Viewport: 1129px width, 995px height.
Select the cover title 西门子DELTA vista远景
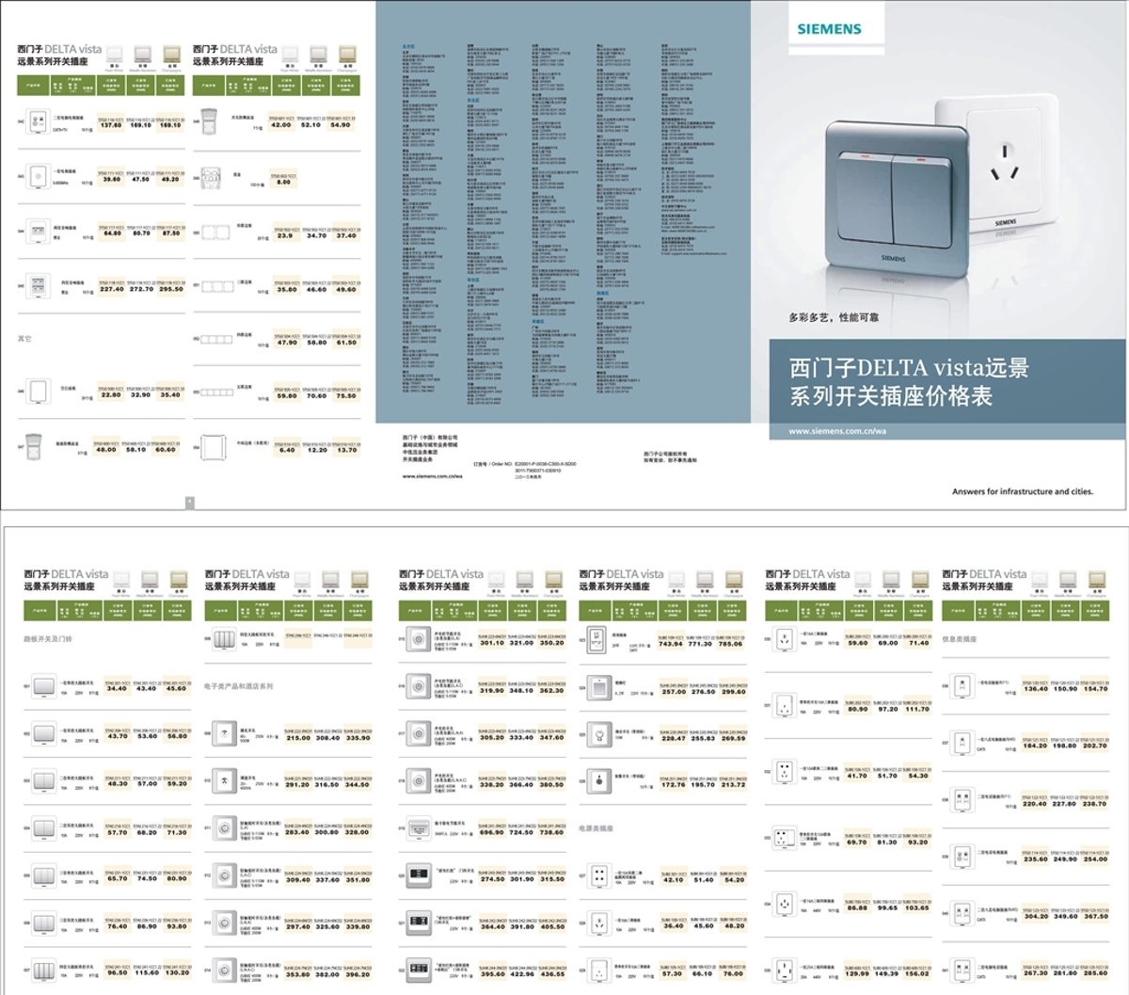[909, 368]
